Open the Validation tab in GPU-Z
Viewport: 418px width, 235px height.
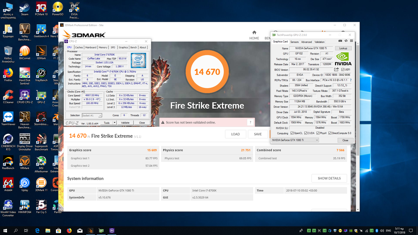(319, 42)
